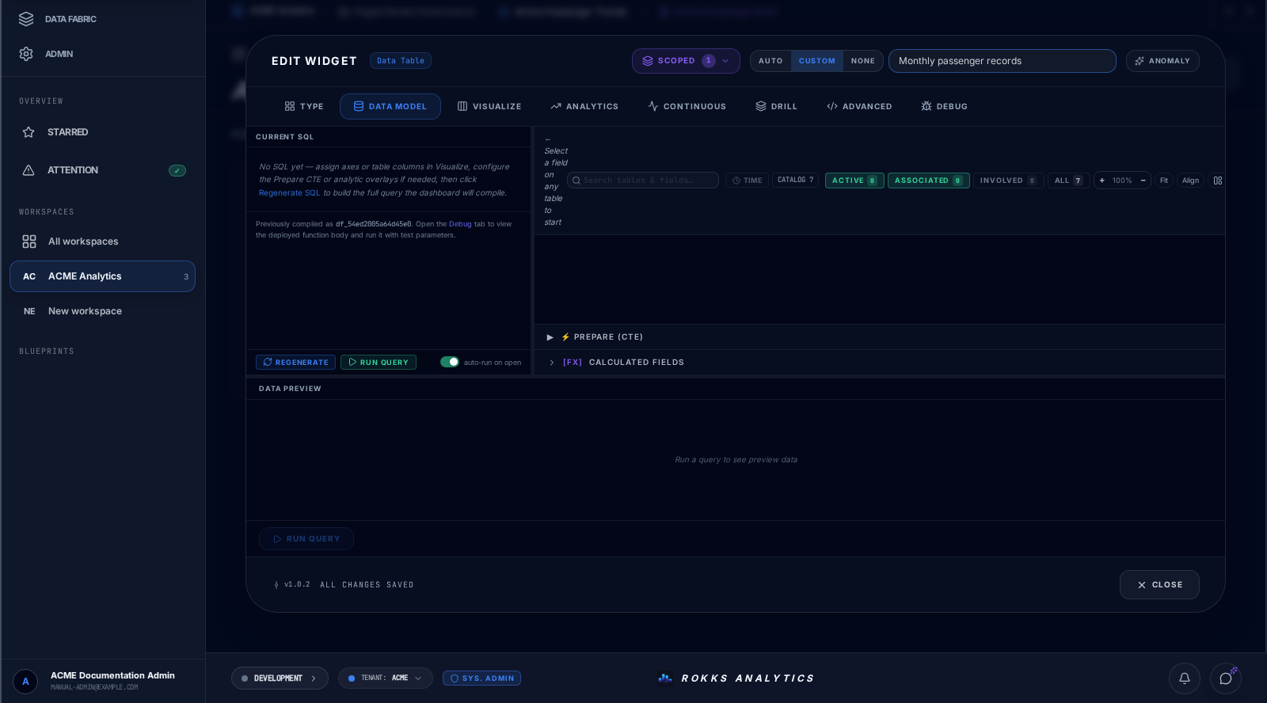Open the SCOPED dropdown chevron
The height and width of the screenshot is (703, 1267).
click(x=725, y=61)
